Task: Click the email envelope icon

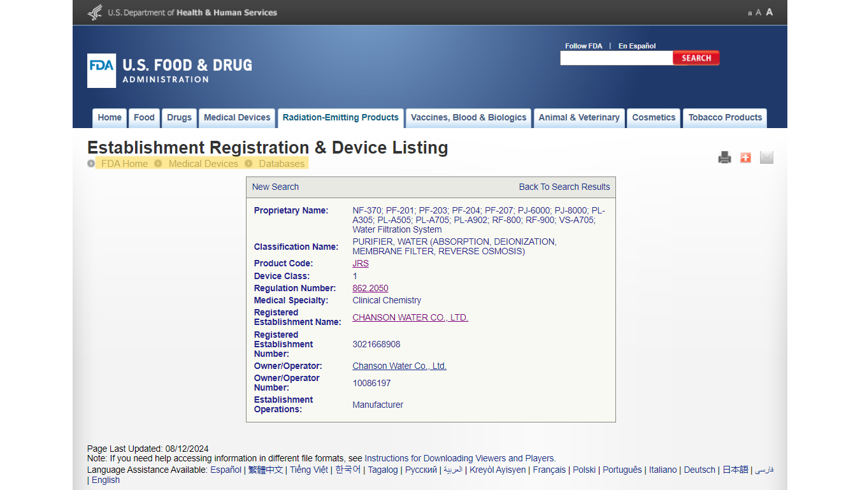Action: (x=766, y=157)
